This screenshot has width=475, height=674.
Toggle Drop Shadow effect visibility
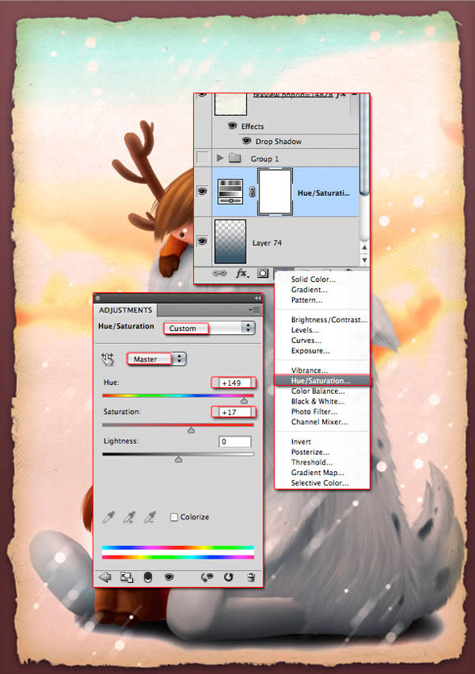click(246, 141)
